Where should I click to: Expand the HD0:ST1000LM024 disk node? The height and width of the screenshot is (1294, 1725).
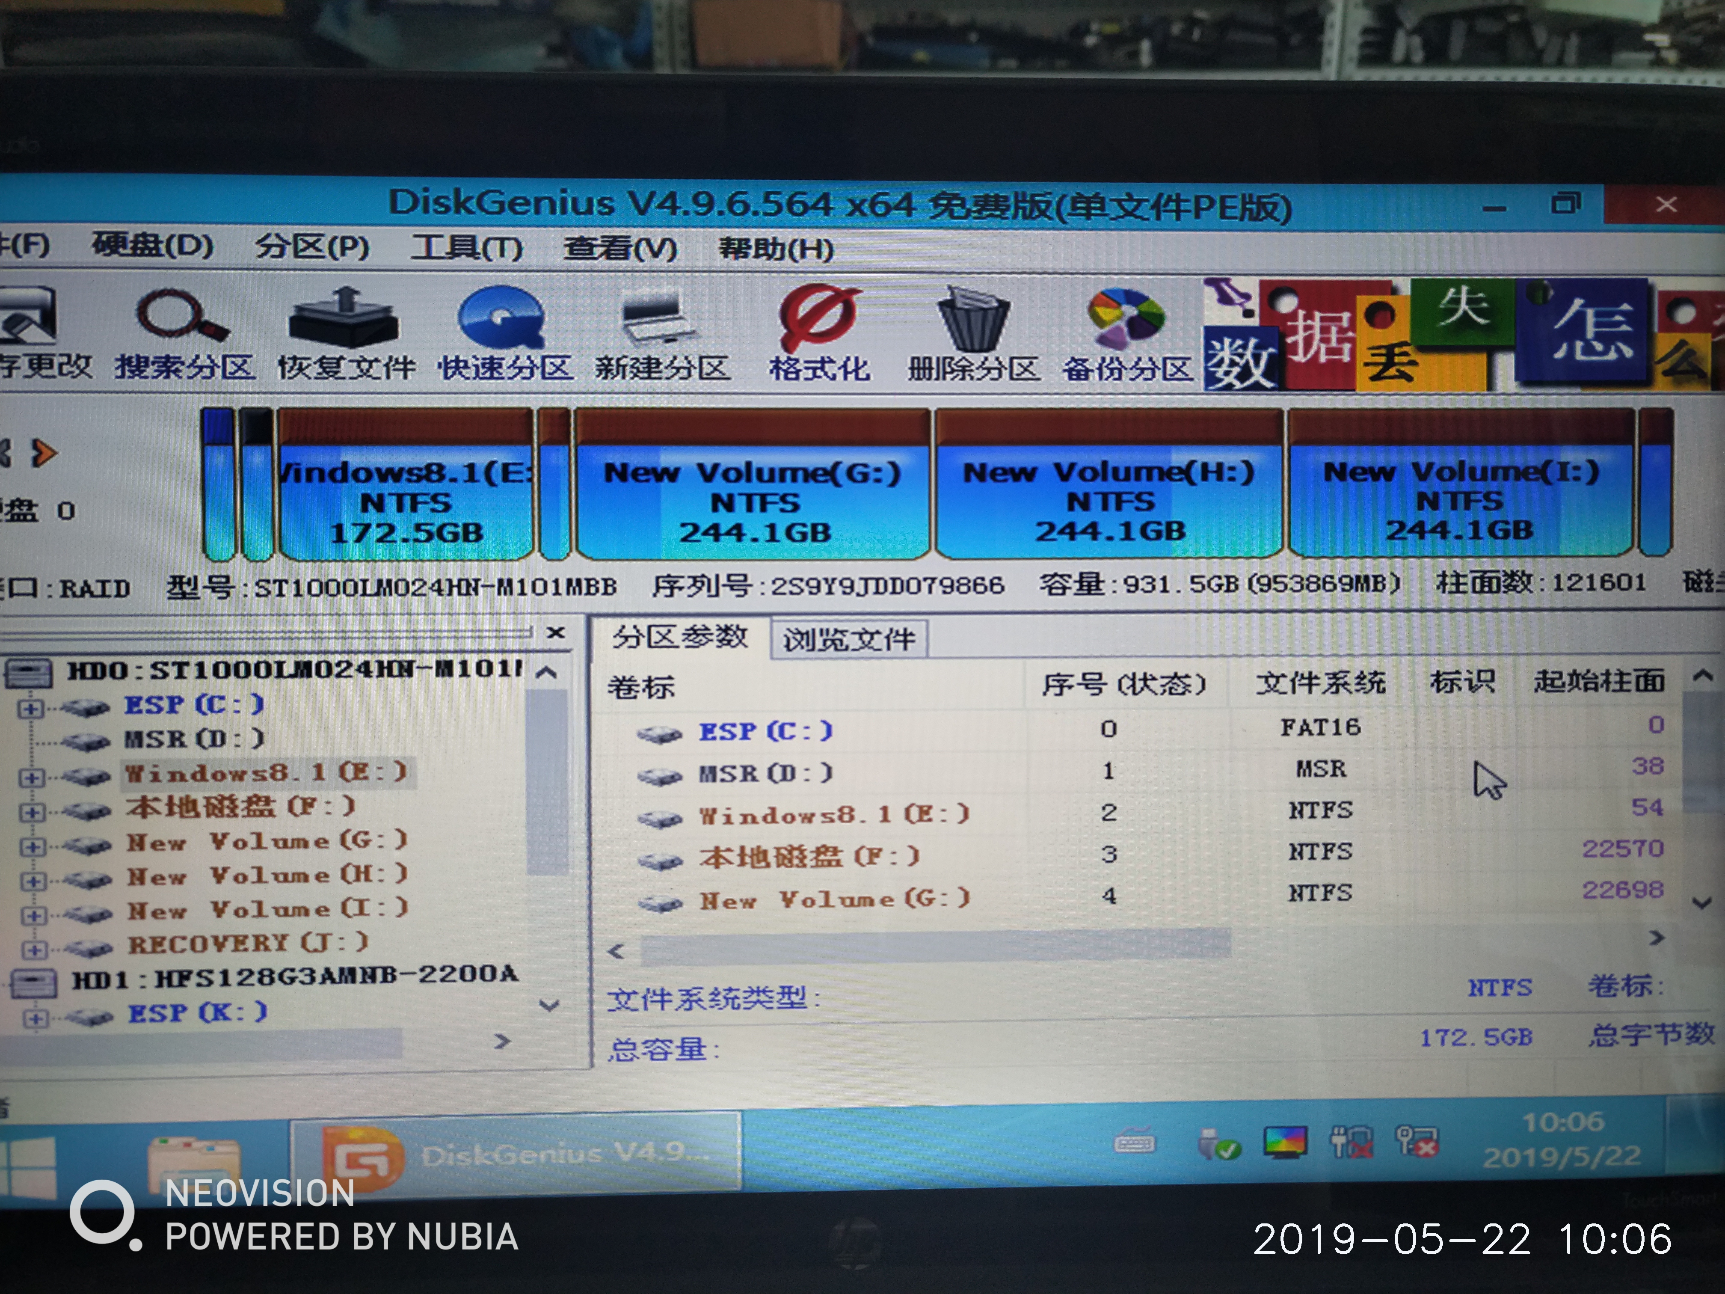pos(30,672)
